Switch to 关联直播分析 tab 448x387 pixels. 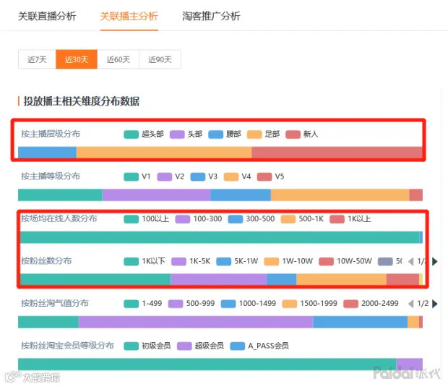[x=47, y=16]
